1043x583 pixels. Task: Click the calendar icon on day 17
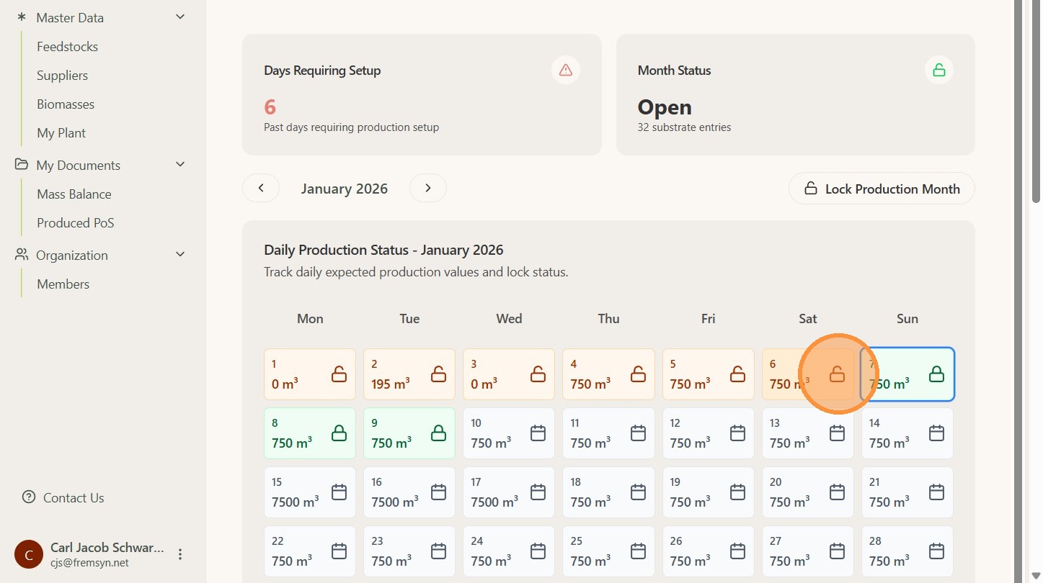point(538,492)
